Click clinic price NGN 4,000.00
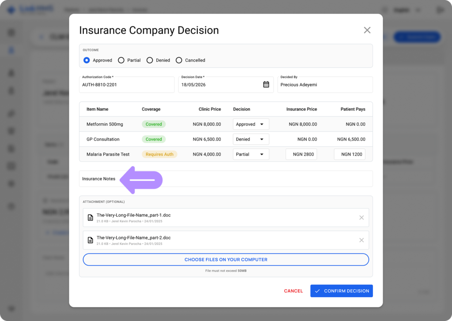 (x=207, y=154)
